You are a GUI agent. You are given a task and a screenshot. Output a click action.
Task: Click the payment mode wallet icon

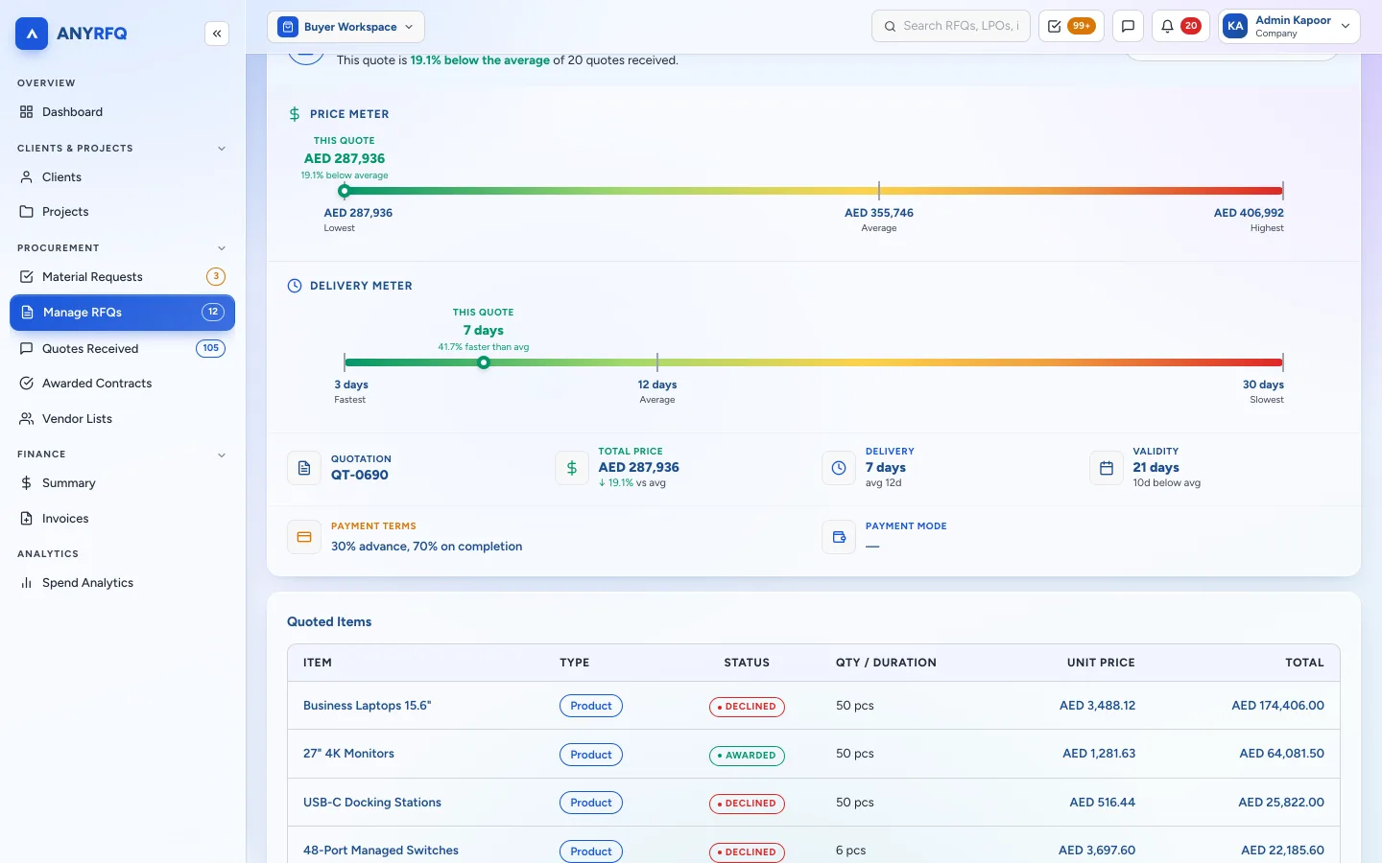coord(839,537)
